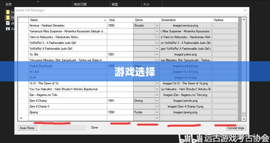
Task: Expand Genre dropdown for YaWaRa! 2 row
Action: [x=157, y=43]
